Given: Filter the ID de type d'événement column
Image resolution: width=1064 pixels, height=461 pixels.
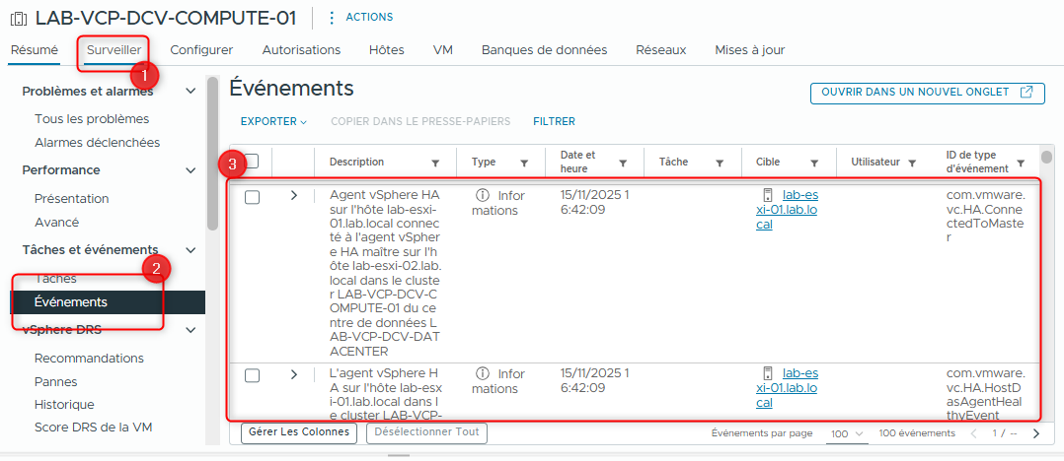Looking at the screenshot, I should pyautogui.click(x=1021, y=164).
